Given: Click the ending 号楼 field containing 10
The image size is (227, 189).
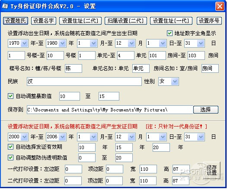Looking at the screenshot, I should coord(55,55).
